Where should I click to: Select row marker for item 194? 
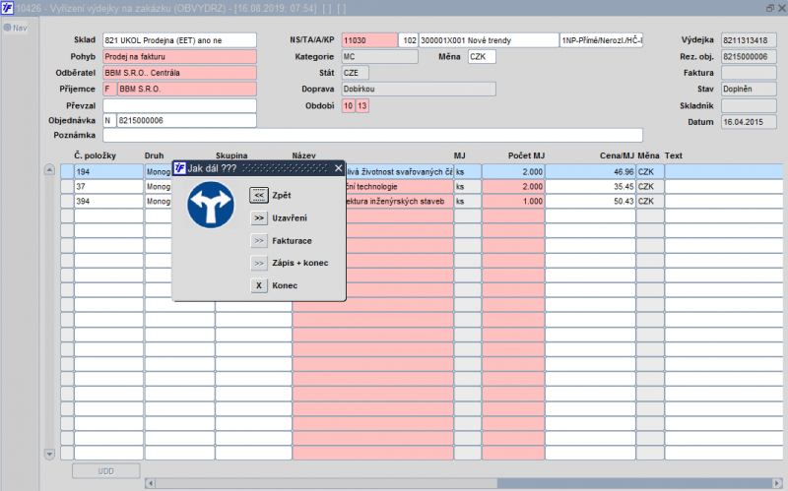pyautogui.click(x=67, y=171)
